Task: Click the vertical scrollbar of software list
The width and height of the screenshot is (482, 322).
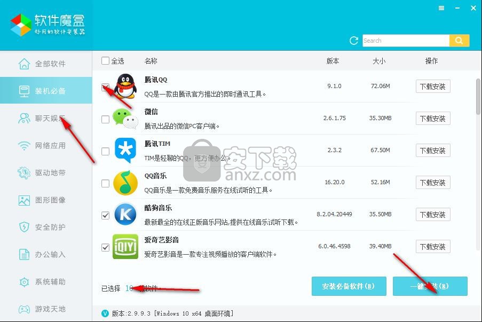Action: [478, 96]
